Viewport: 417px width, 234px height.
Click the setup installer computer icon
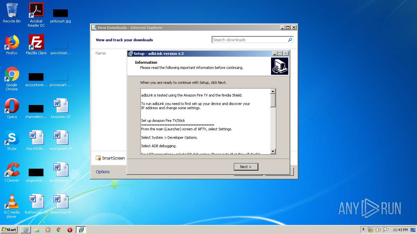pos(280,66)
